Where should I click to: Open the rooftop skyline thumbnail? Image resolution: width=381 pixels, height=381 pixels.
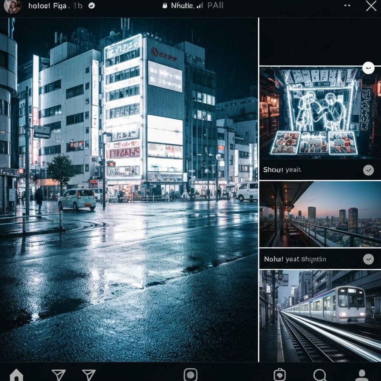pyautogui.click(x=320, y=214)
